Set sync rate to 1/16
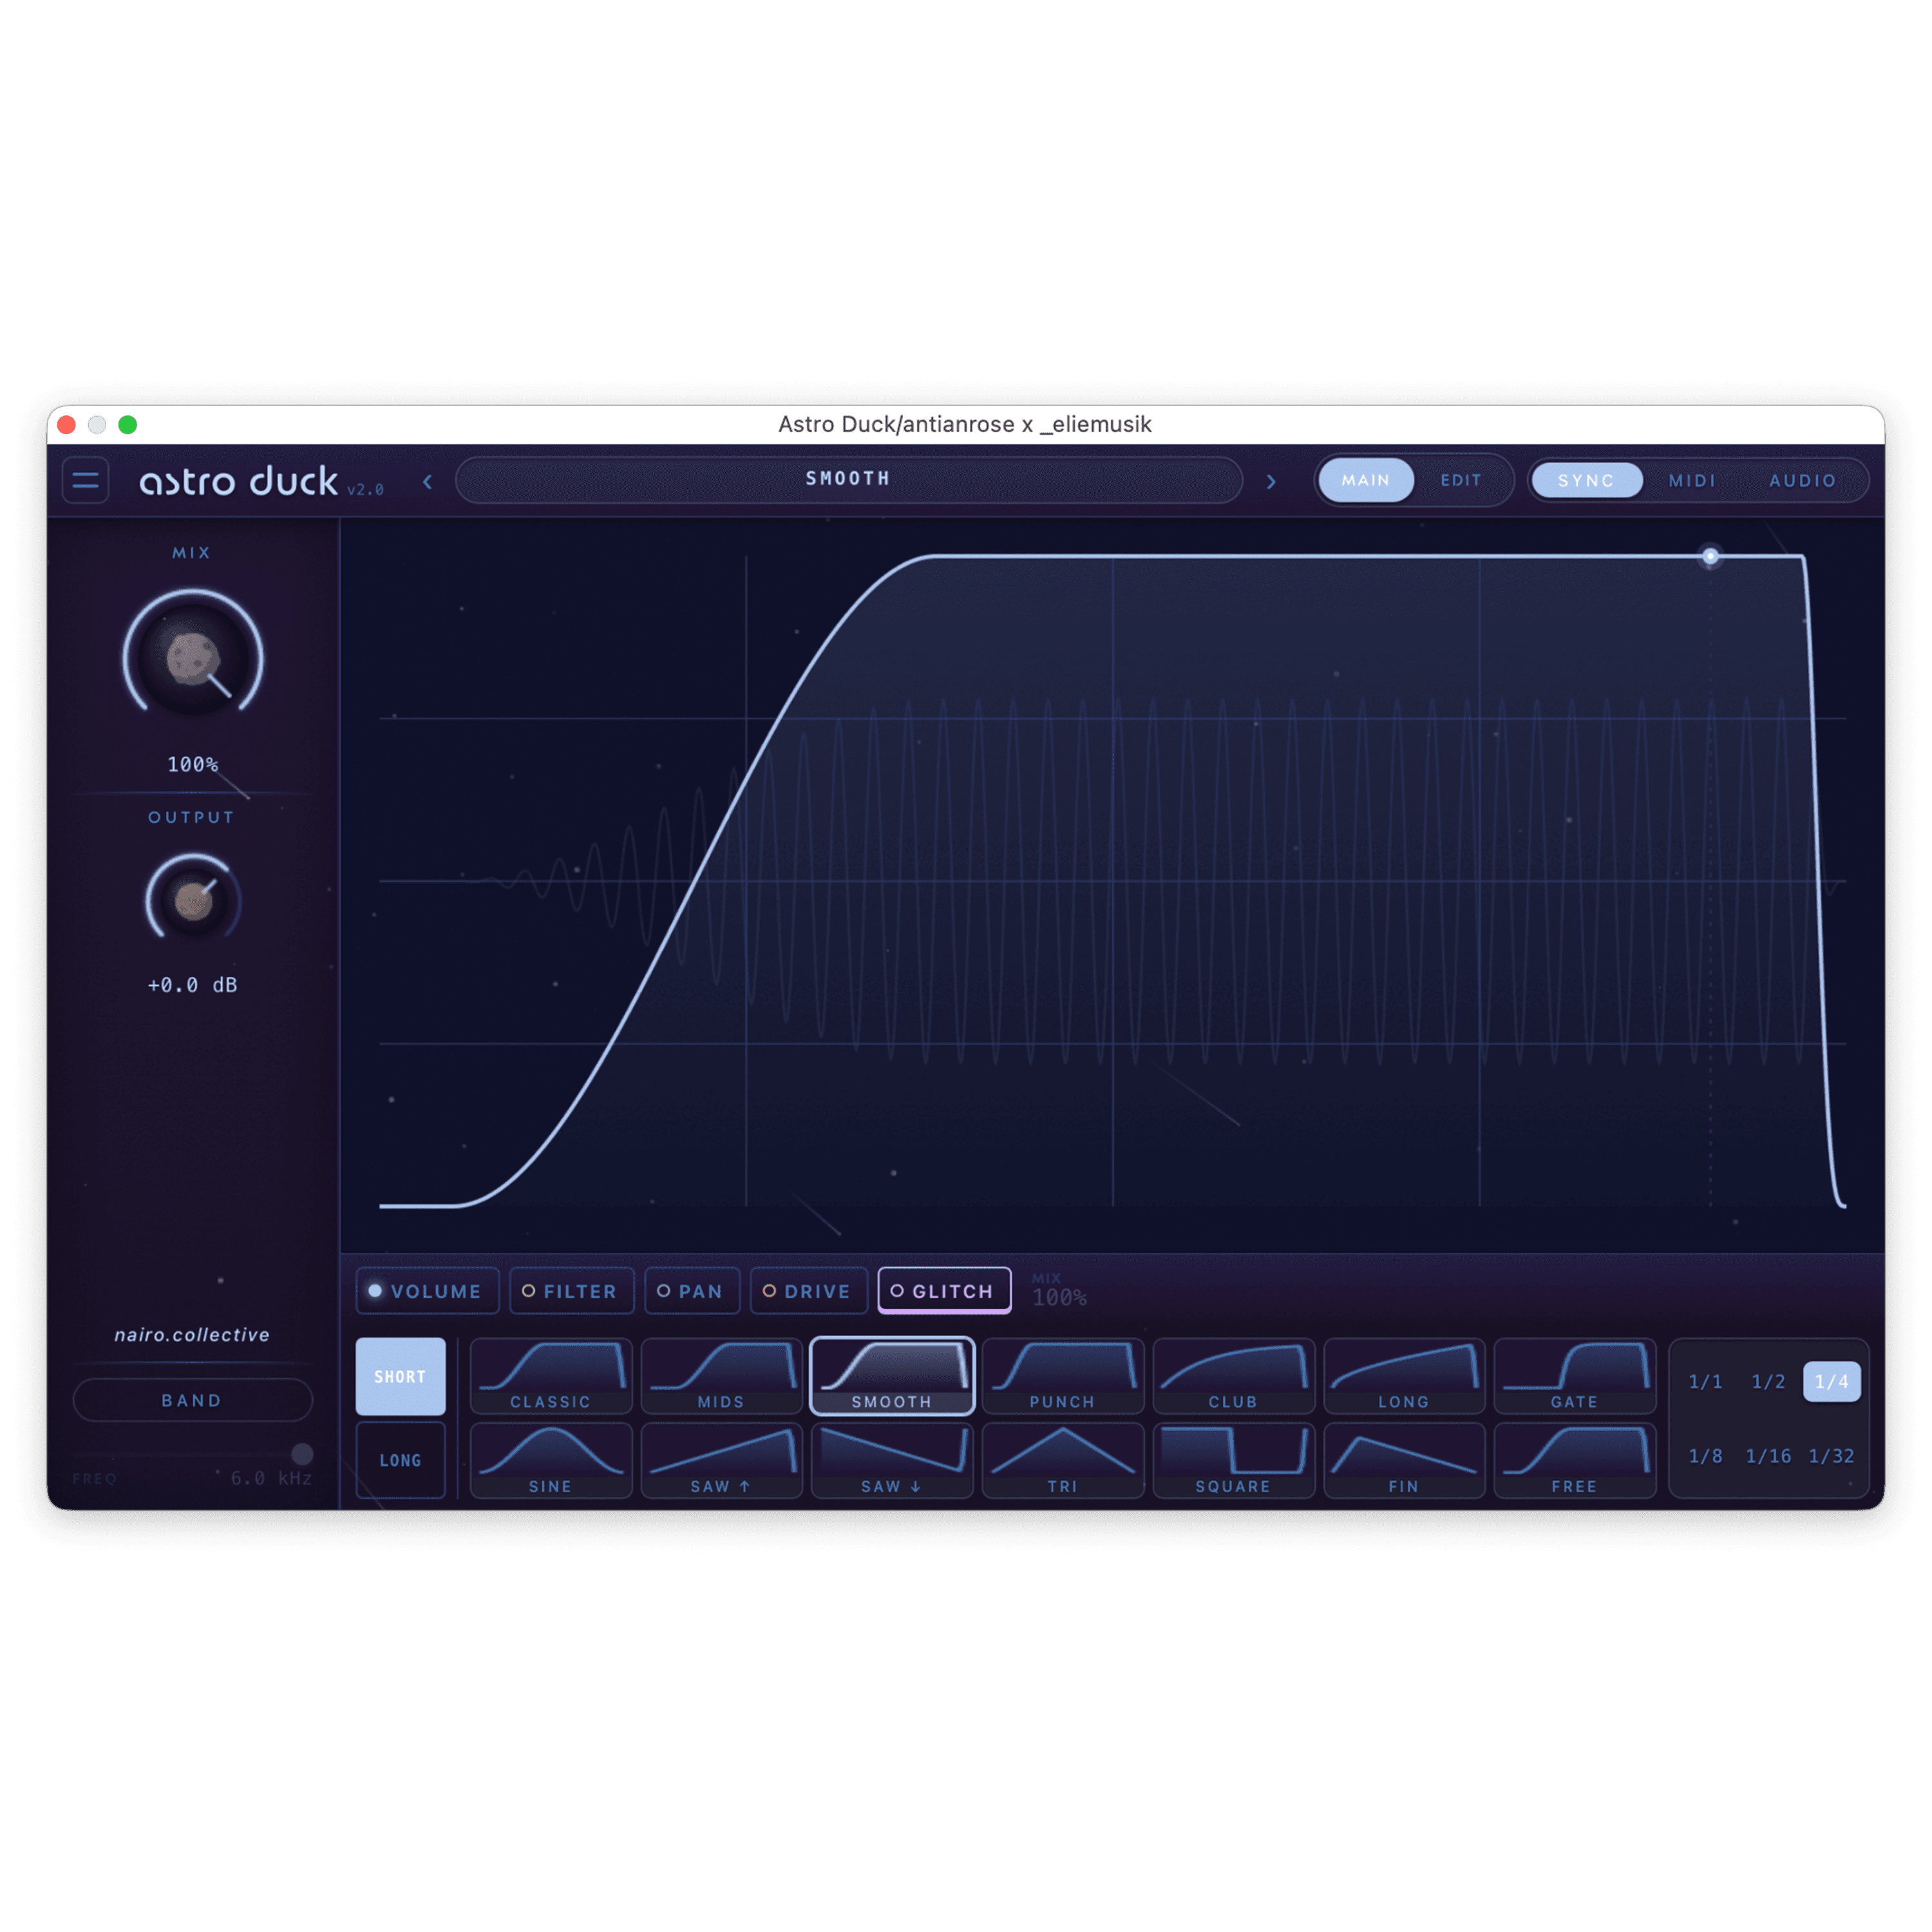 (1768, 1456)
